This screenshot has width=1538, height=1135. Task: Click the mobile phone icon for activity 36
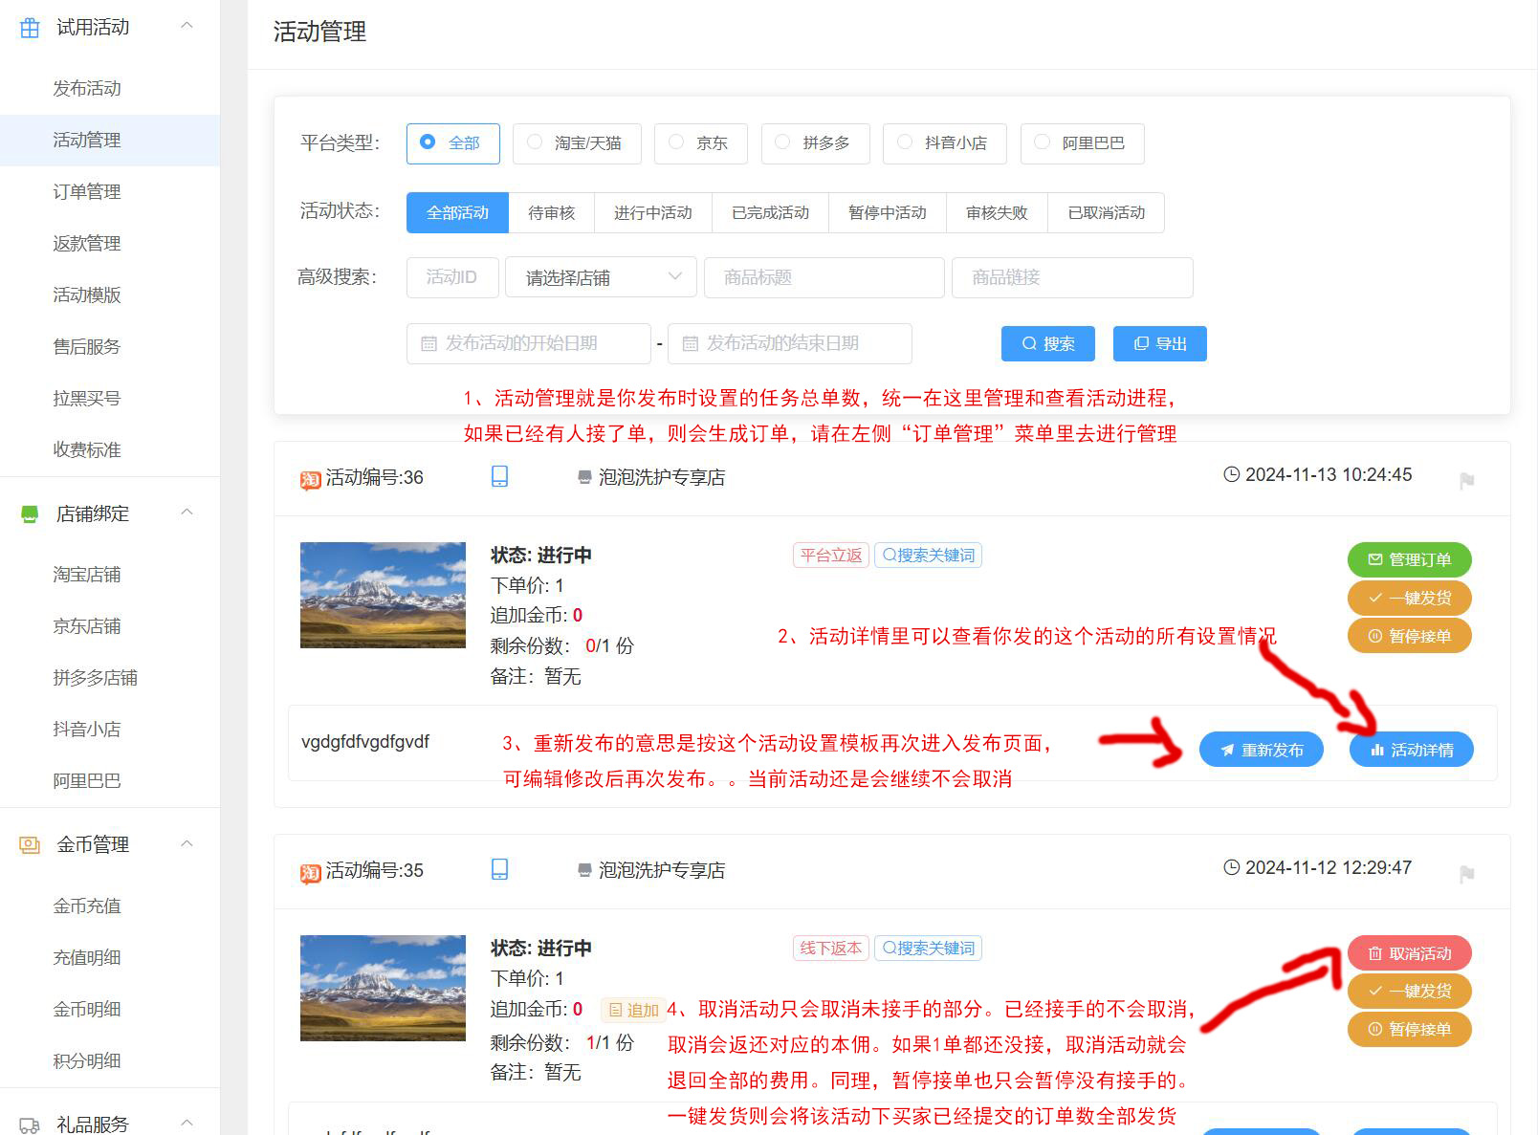[x=499, y=476]
